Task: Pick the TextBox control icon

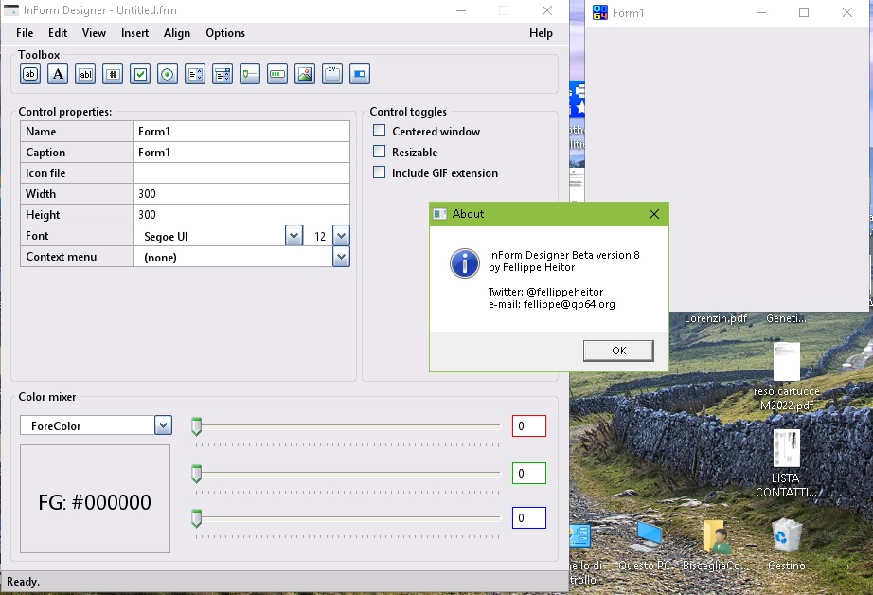Action: click(85, 74)
